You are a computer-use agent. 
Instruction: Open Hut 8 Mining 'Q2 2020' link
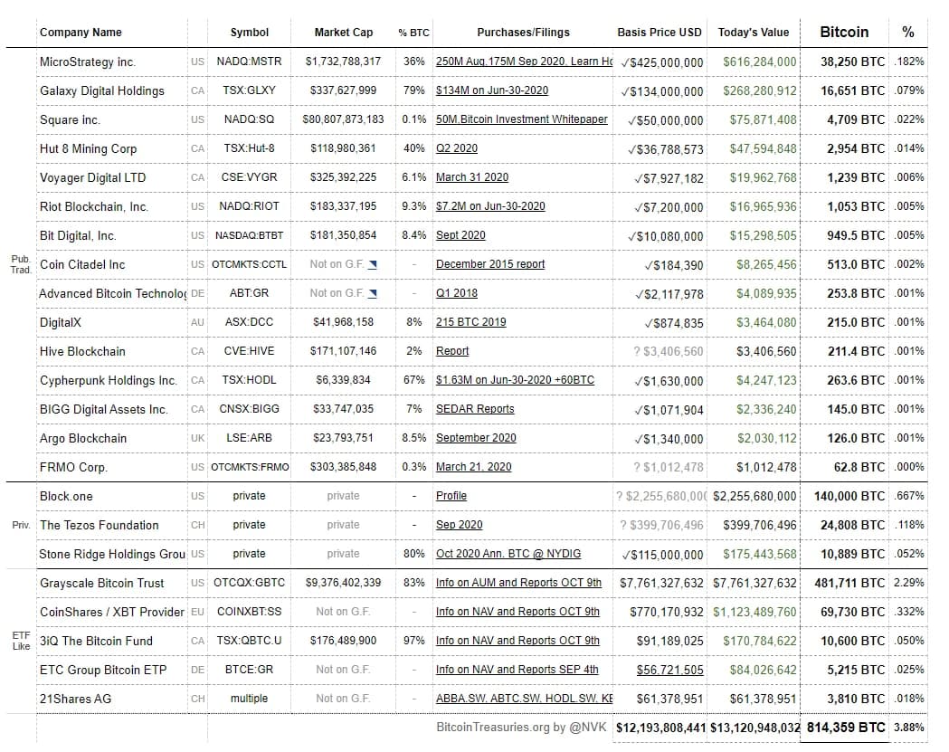[x=456, y=148]
